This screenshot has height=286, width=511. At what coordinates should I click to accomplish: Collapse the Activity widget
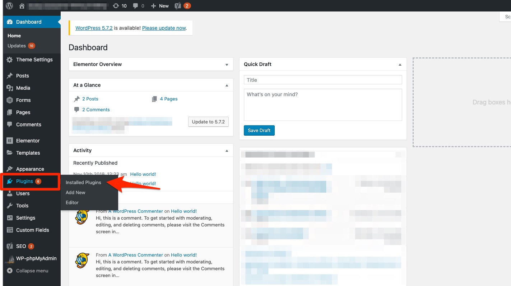(x=227, y=151)
